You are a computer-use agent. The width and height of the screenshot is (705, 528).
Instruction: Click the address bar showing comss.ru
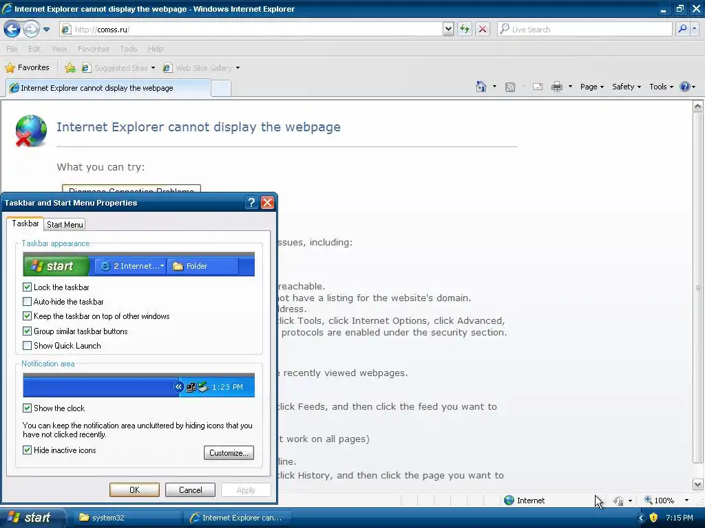pos(251,30)
